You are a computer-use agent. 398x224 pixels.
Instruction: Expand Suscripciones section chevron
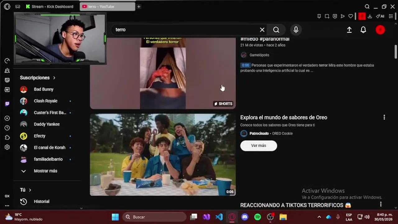click(54, 78)
